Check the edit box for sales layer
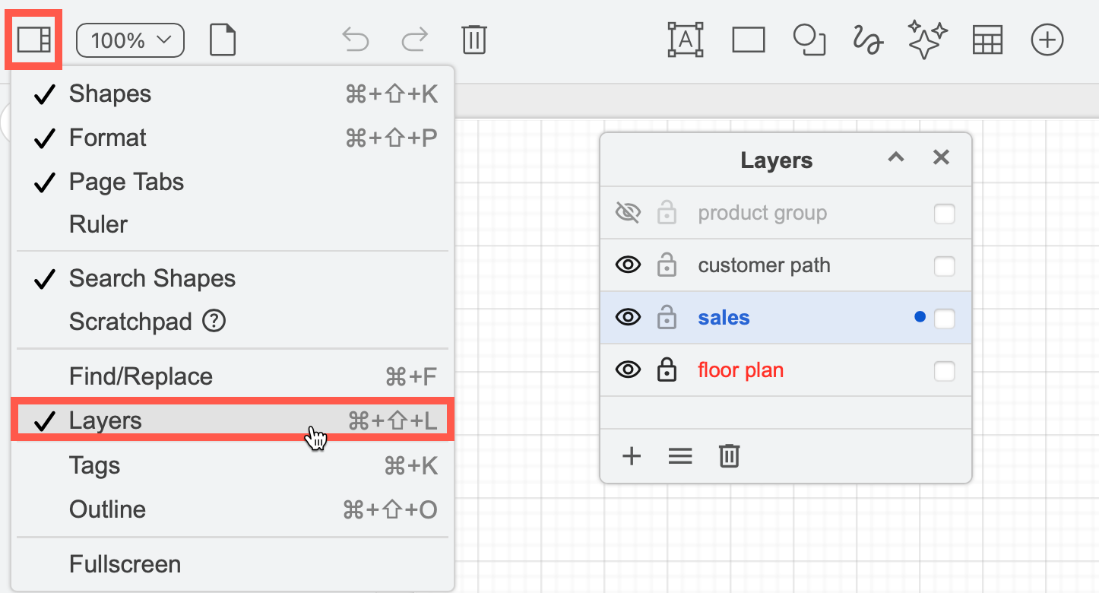The height and width of the screenshot is (593, 1099). [945, 317]
